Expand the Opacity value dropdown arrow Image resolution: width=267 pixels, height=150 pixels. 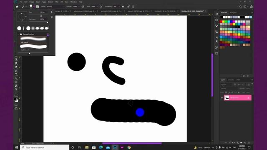[x=79, y=7]
